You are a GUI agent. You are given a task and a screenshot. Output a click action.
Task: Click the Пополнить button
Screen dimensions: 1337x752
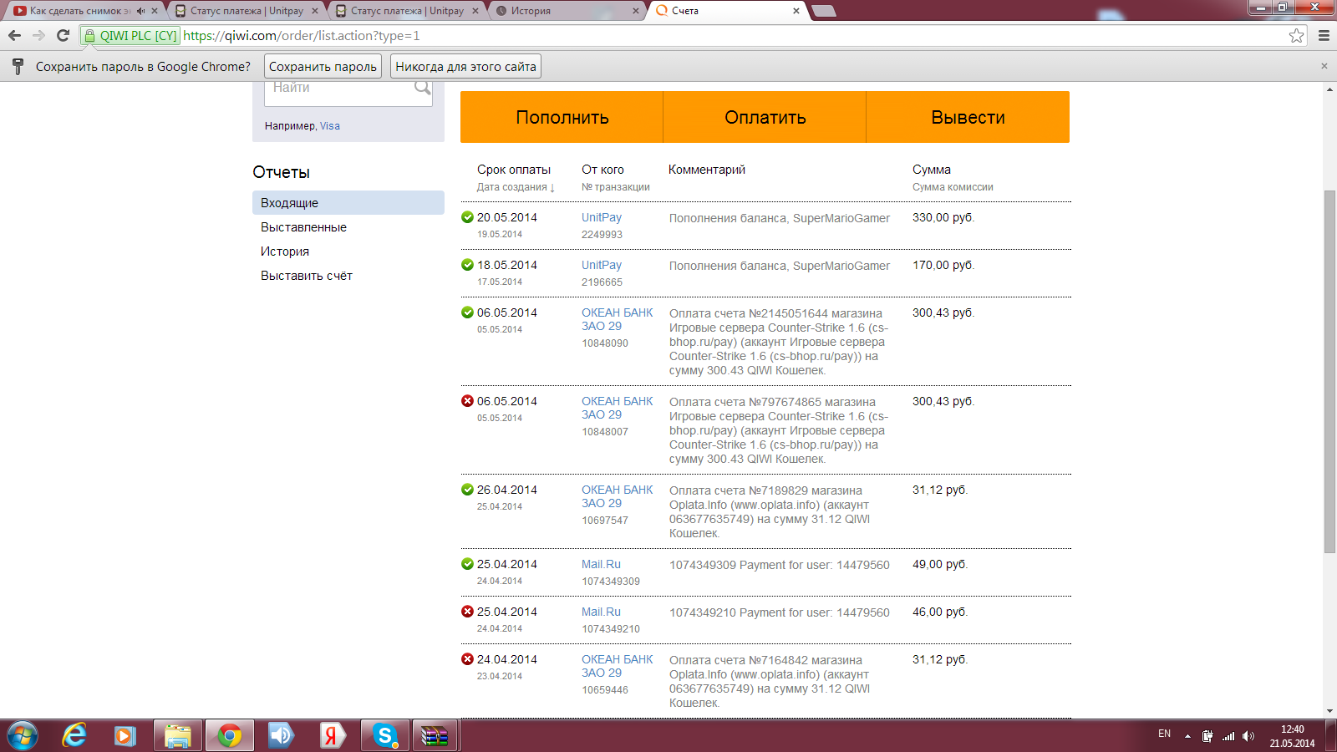click(562, 117)
